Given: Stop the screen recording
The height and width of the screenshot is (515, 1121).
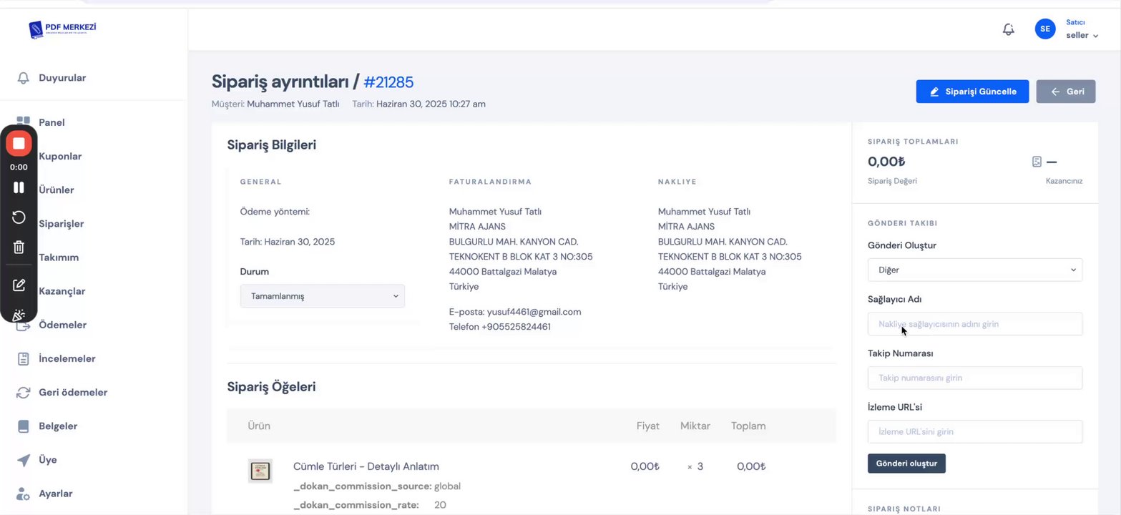Looking at the screenshot, I should (19, 144).
